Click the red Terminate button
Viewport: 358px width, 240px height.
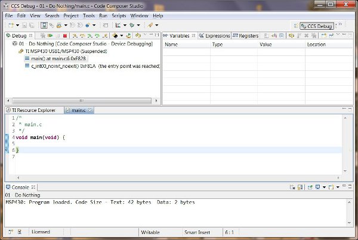pos(65,36)
